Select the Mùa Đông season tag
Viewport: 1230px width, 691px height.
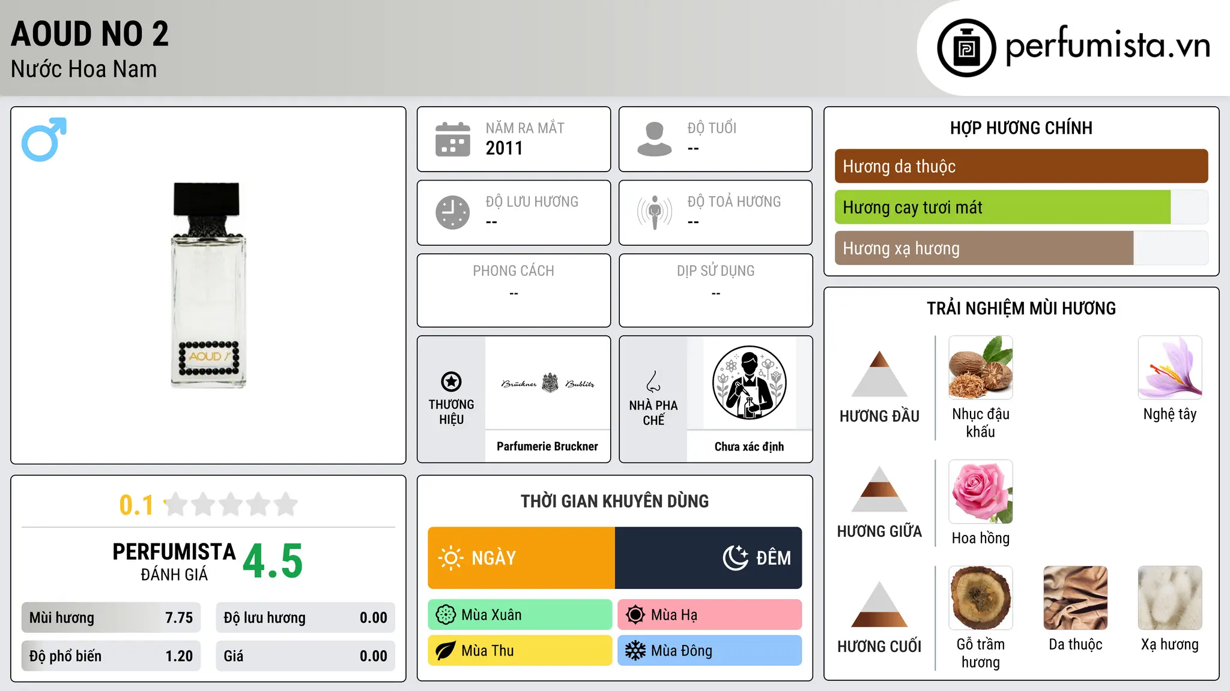click(x=710, y=651)
